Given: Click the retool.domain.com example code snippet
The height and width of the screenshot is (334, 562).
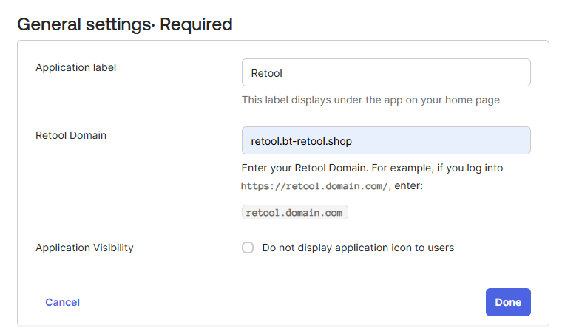Looking at the screenshot, I should coord(294,212).
